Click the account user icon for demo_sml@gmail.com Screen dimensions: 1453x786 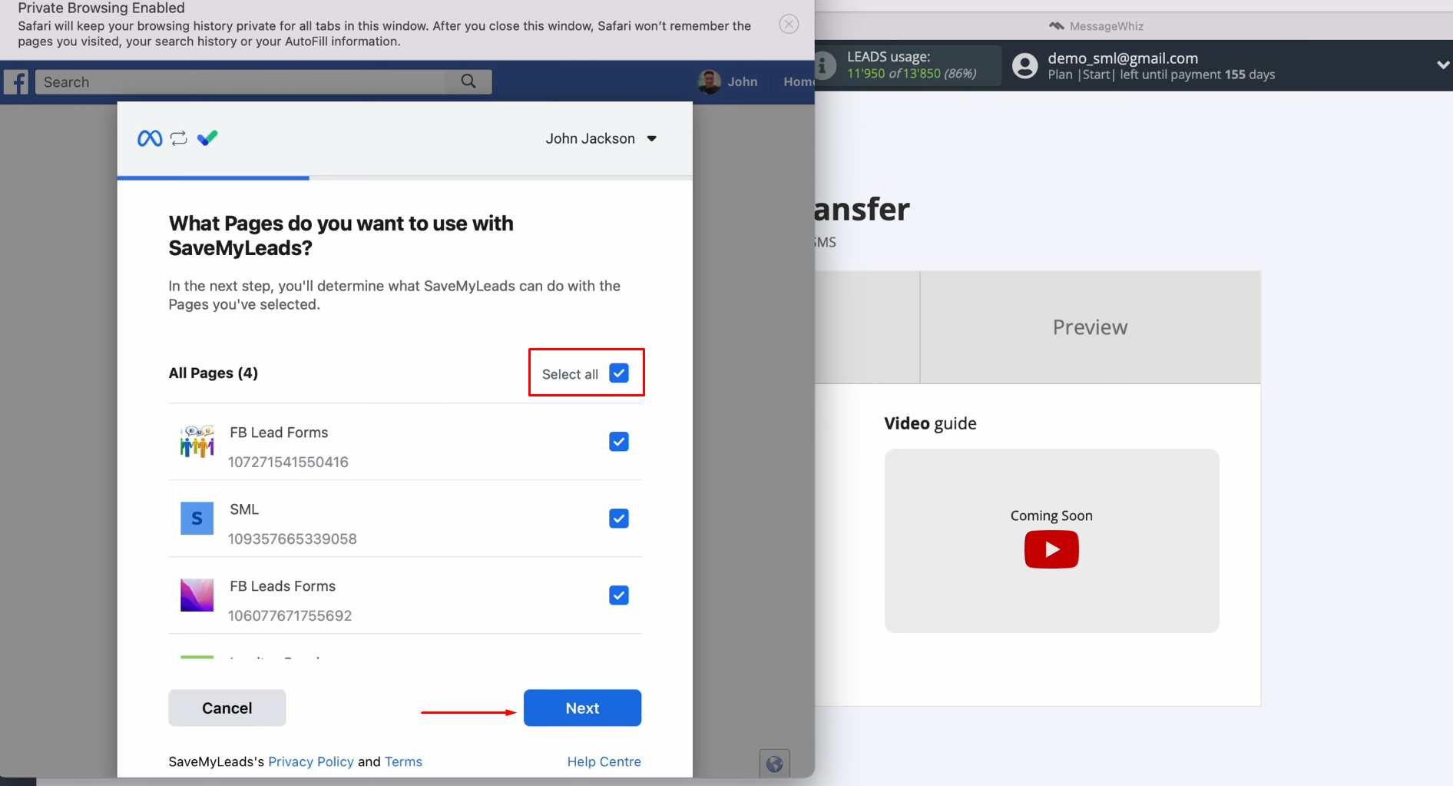click(1024, 66)
